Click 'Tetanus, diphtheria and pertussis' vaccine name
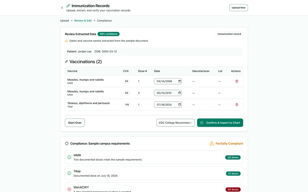308x192 pixels. (89, 103)
